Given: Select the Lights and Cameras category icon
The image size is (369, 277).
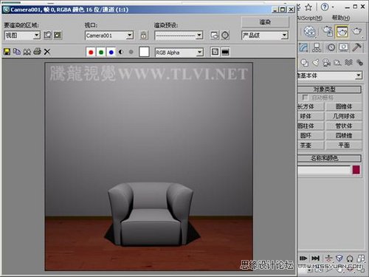Looking at the screenshot, I should point(327,63).
